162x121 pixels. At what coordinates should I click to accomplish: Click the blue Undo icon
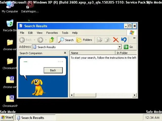[124, 40]
